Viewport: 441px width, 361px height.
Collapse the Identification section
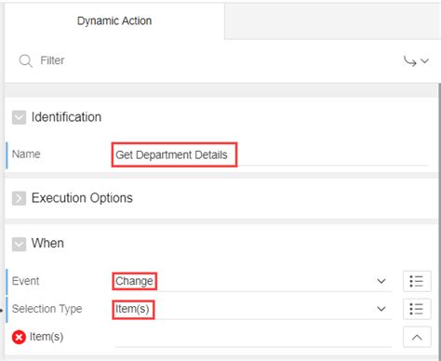point(19,117)
